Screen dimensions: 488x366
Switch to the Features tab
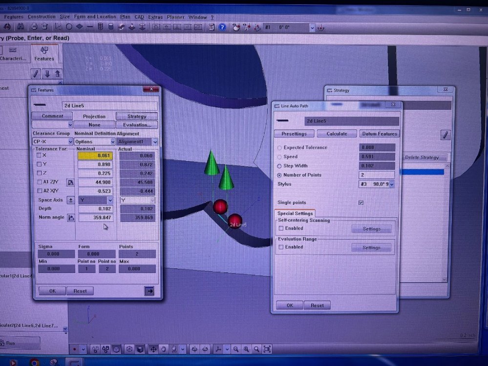pyautogui.click(x=44, y=54)
